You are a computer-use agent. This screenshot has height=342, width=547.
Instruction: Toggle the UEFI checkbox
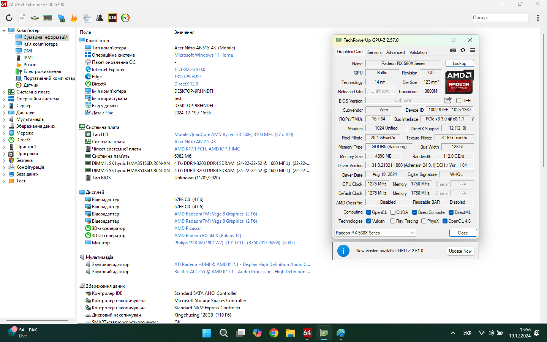coord(458,101)
